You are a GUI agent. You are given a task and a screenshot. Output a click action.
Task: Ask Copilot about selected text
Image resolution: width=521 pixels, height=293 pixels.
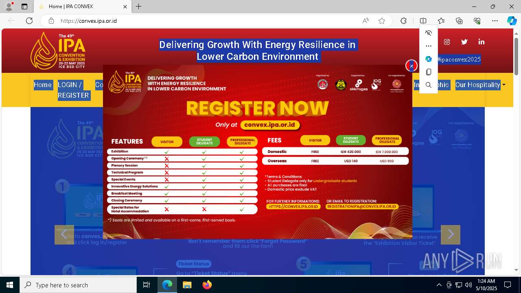pos(428,59)
